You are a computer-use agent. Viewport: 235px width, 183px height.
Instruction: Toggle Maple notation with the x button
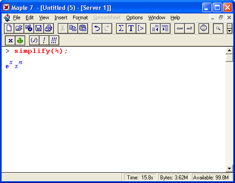click(x=10, y=40)
